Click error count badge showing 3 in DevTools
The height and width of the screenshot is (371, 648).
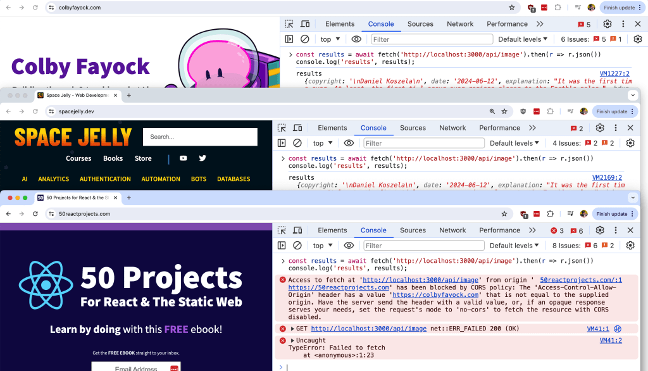557,230
